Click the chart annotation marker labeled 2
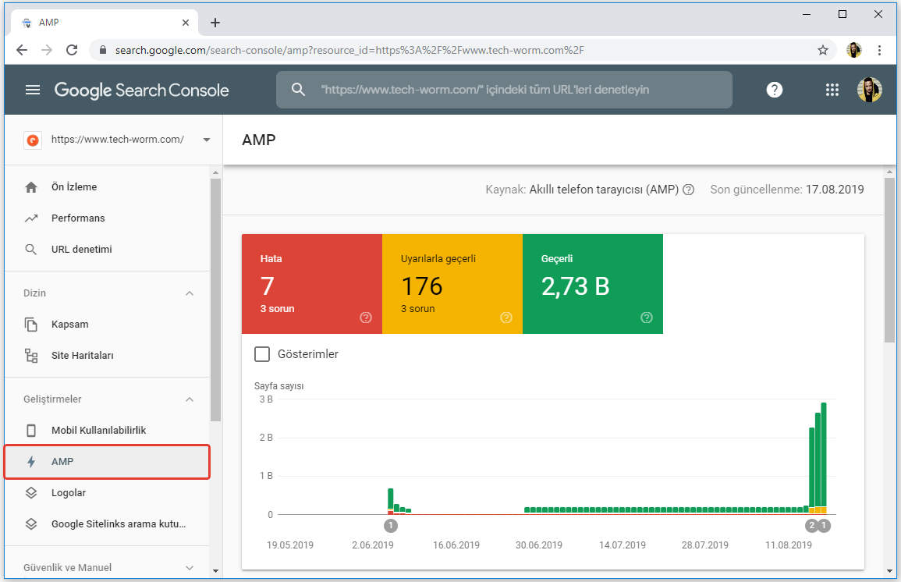Image resolution: width=901 pixels, height=582 pixels. [x=811, y=526]
